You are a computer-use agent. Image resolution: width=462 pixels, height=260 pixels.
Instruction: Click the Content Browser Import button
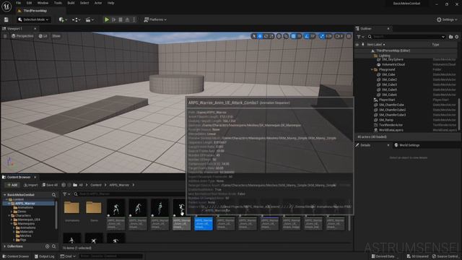click(x=30, y=185)
